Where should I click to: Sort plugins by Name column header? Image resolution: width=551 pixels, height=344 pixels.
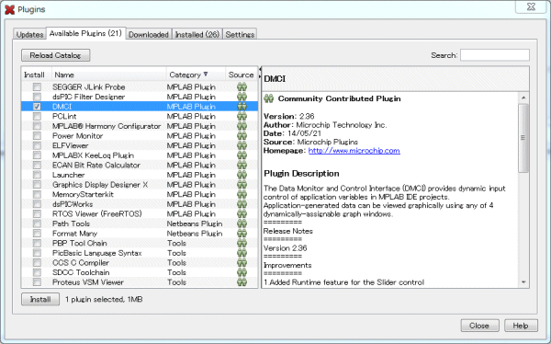pos(109,75)
